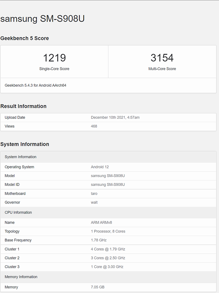Select the 7.05 GB memory value

98,287
